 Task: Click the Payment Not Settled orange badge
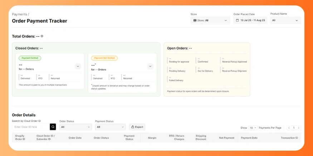click(104, 58)
